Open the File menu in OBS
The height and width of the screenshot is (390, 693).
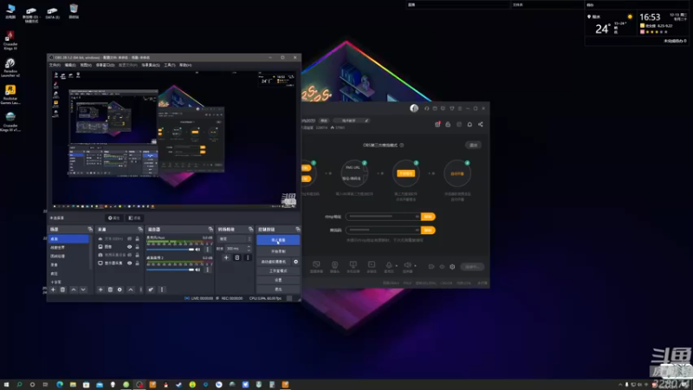pos(55,65)
